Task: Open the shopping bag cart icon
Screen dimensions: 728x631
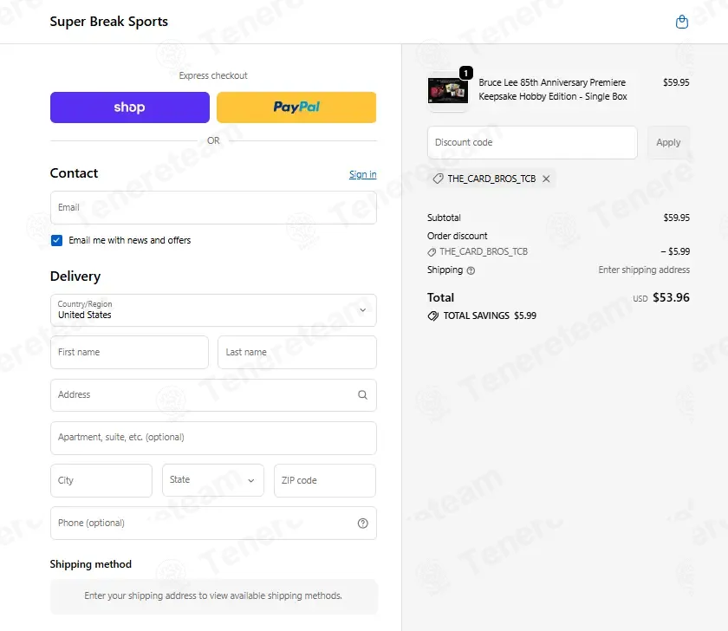Action: tap(681, 22)
